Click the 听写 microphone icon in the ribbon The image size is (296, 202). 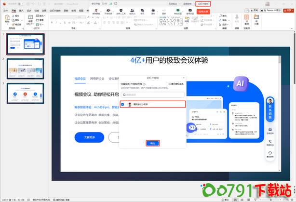[x=237, y=18]
